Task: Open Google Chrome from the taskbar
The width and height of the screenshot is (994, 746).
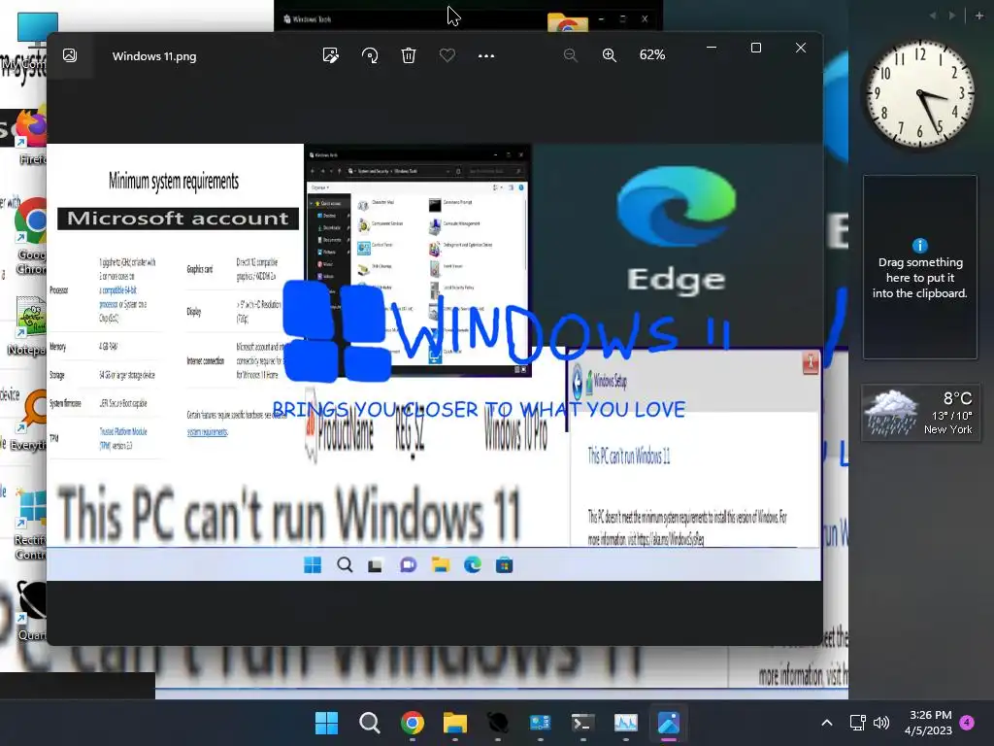Action: (412, 723)
